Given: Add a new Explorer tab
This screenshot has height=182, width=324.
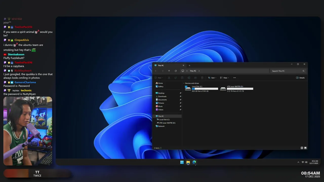Looking at the screenshot, I should click(189, 65).
